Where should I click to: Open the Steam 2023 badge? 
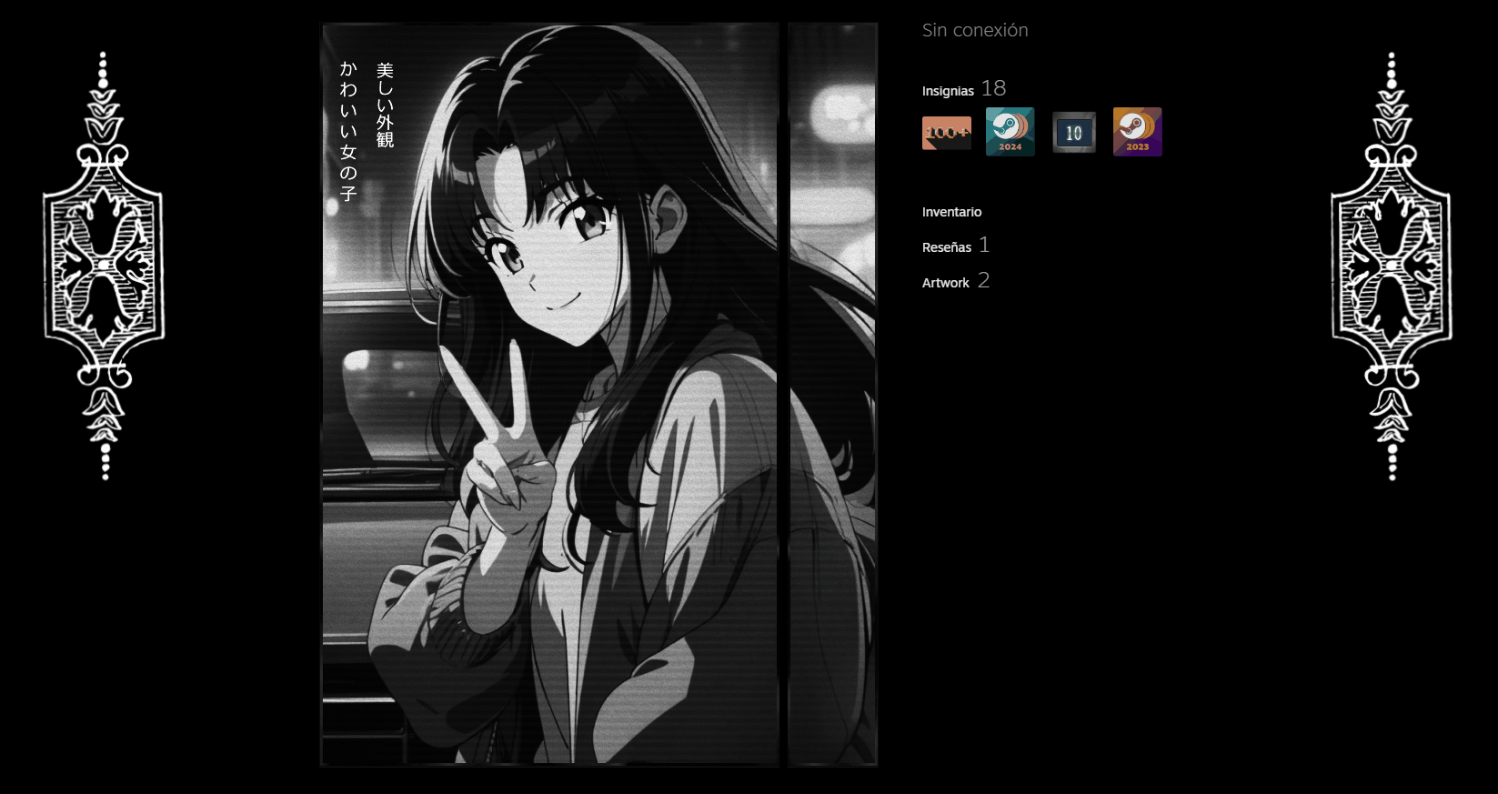click(x=1137, y=132)
